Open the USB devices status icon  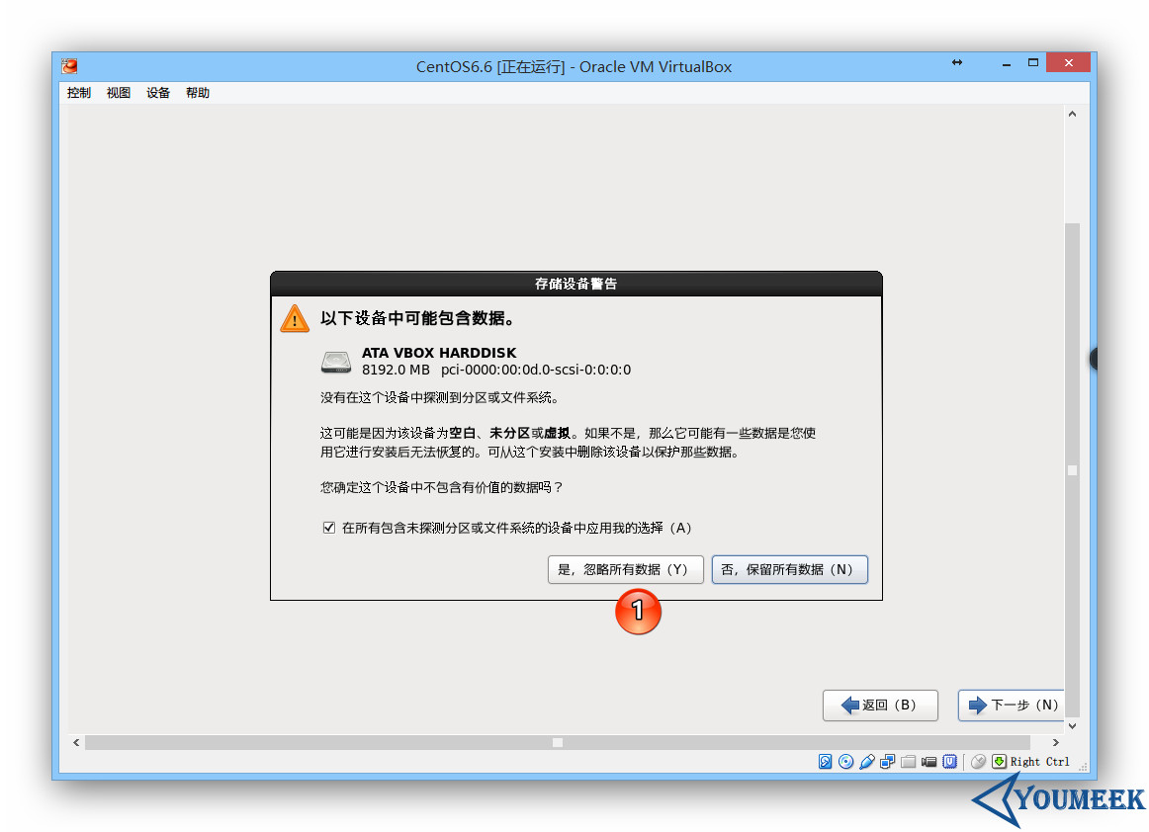pyautogui.click(x=867, y=761)
